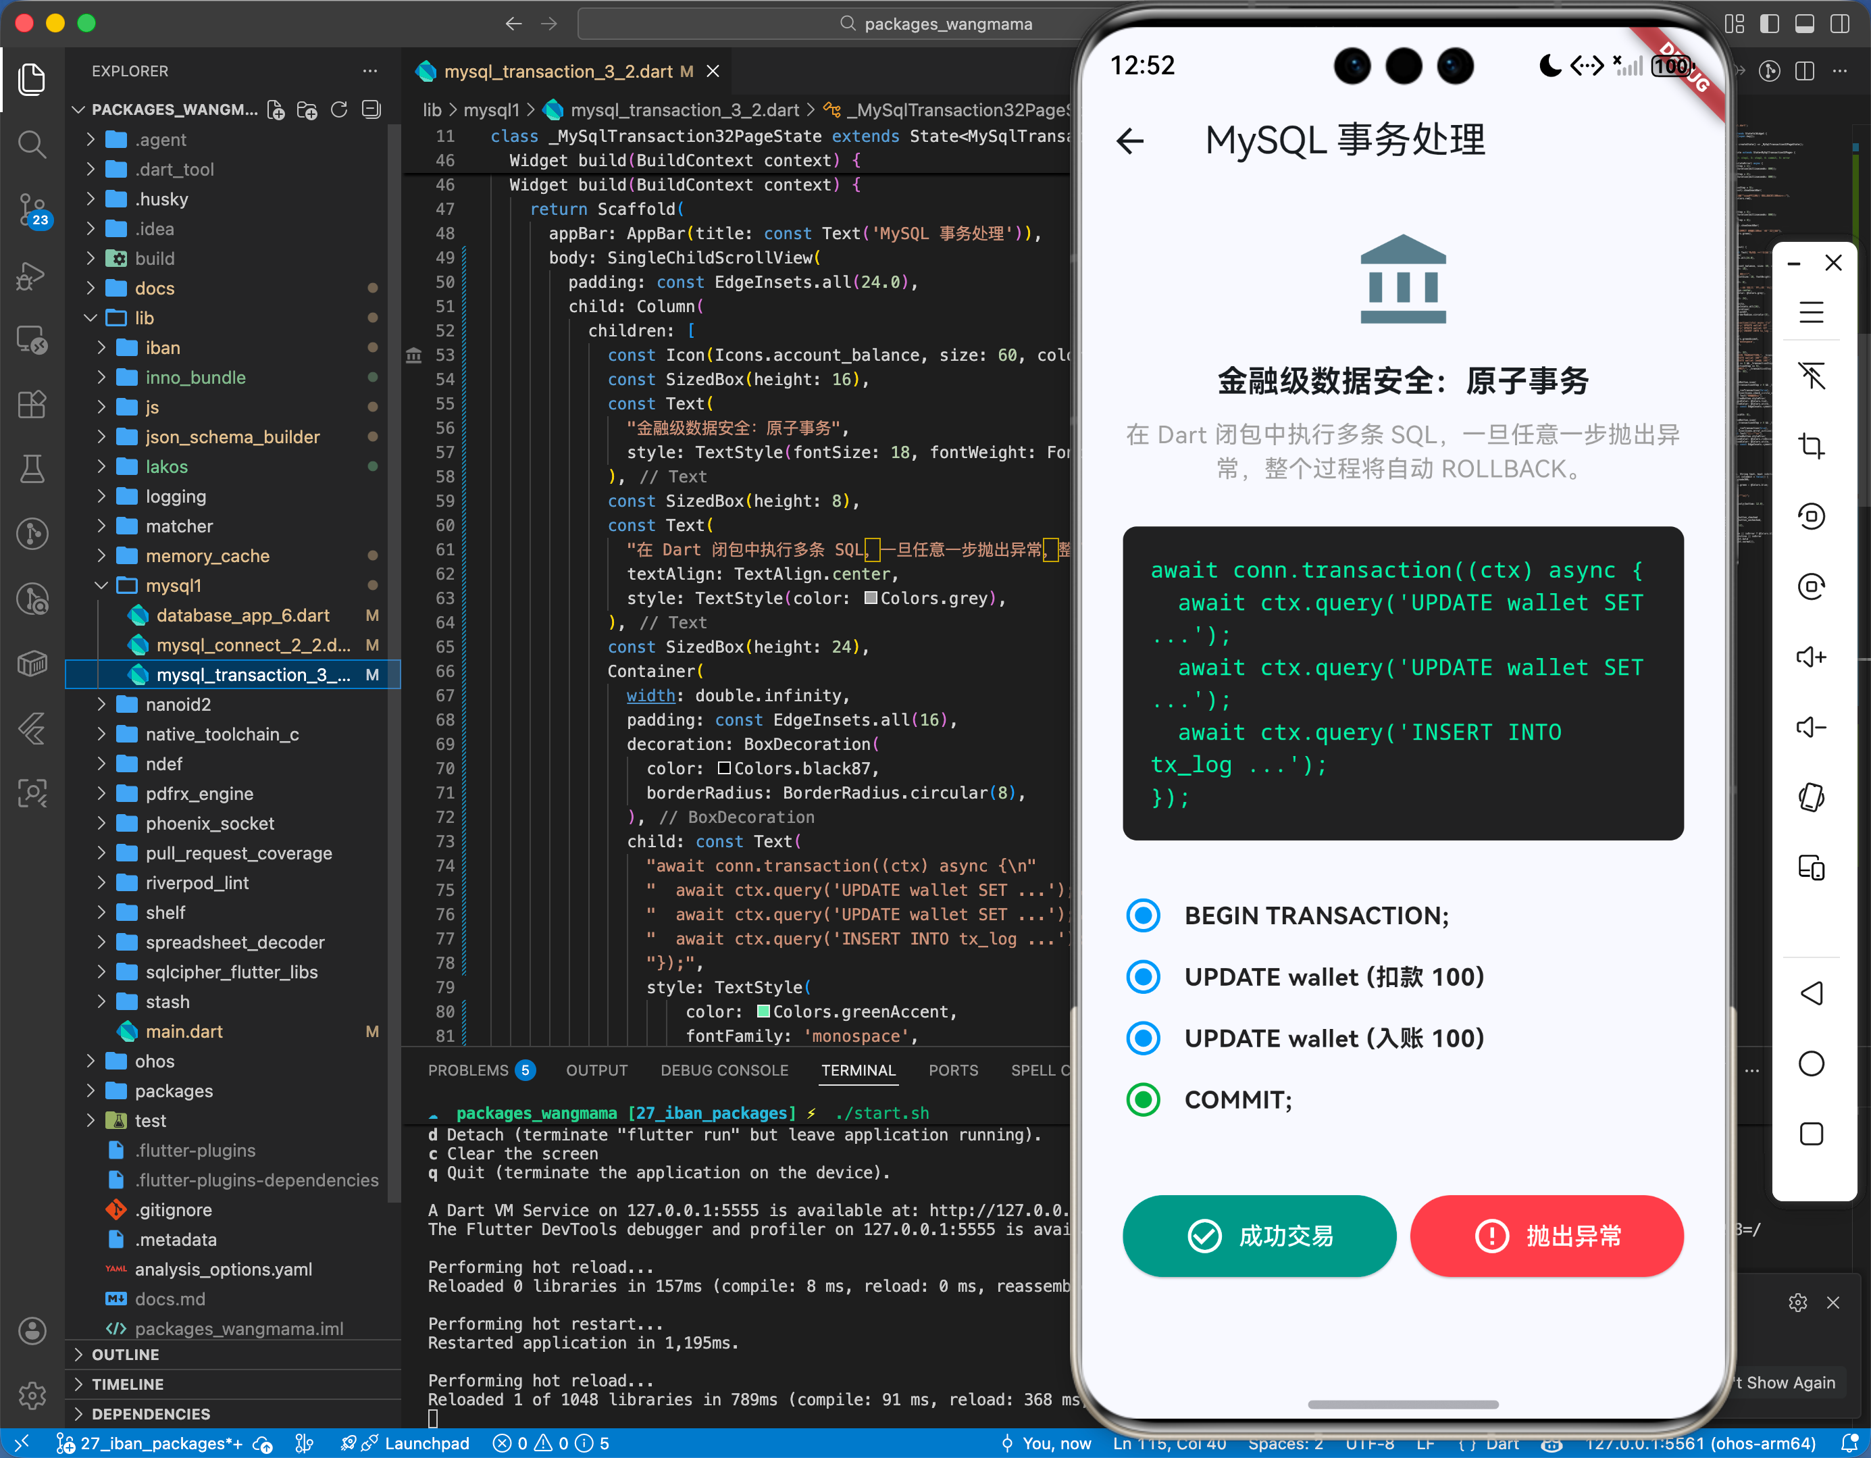Open the Extensions view icon
The image size is (1871, 1458).
(32, 405)
